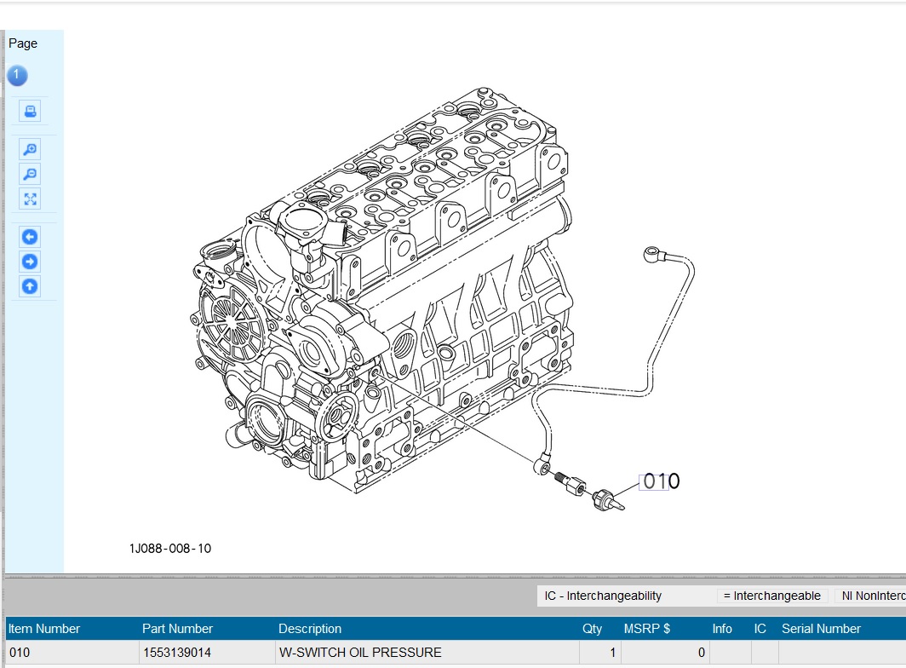
Task: Click the oil pressure switch part drawing
Action: click(x=608, y=499)
